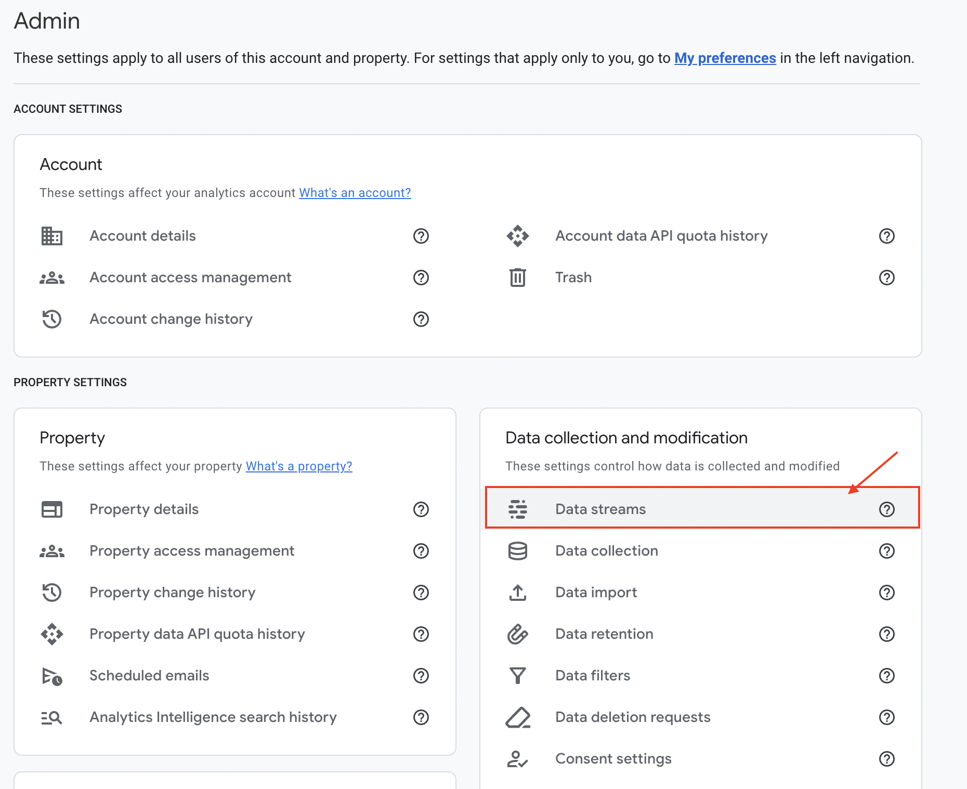Click the Data streams icon

pyautogui.click(x=517, y=509)
